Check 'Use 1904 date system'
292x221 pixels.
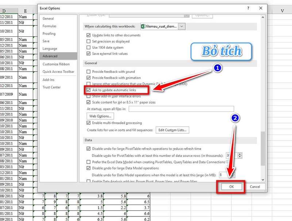tap(88, 47)
